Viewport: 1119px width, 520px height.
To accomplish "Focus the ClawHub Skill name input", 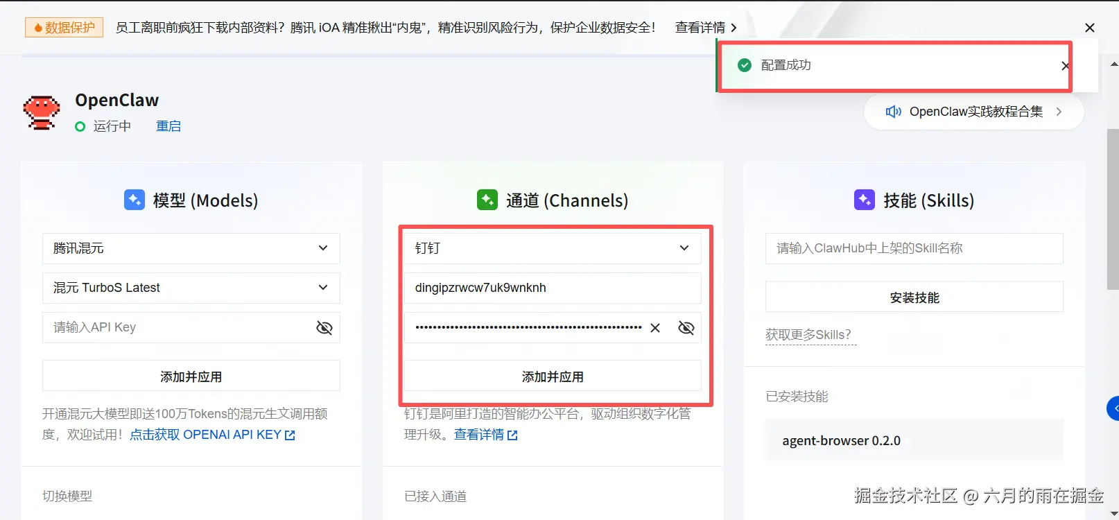I will pyautogui.click(x=914, y=248).
